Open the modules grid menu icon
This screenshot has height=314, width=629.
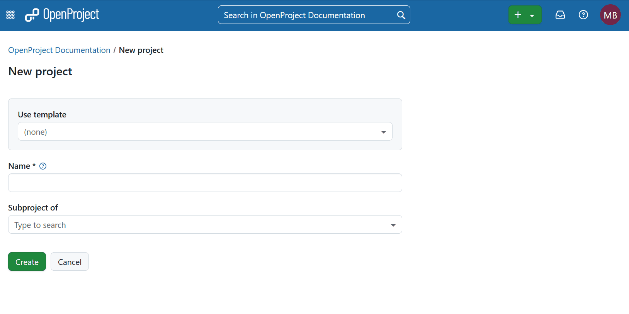click(10, 15)
